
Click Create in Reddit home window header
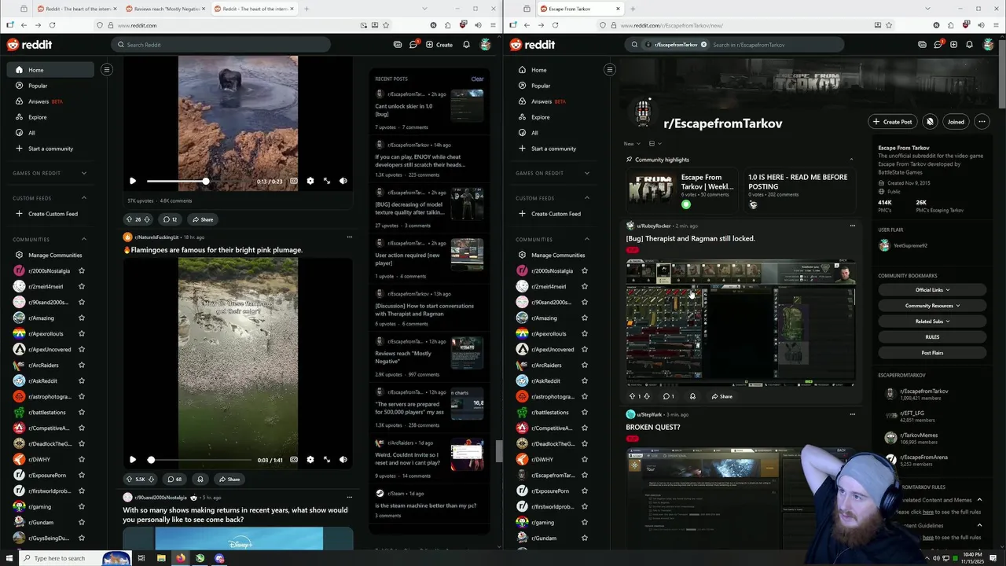coord(439,45)
